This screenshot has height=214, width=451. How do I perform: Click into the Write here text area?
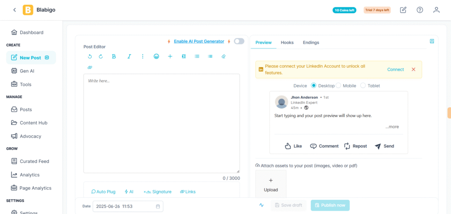click(162, 123)
